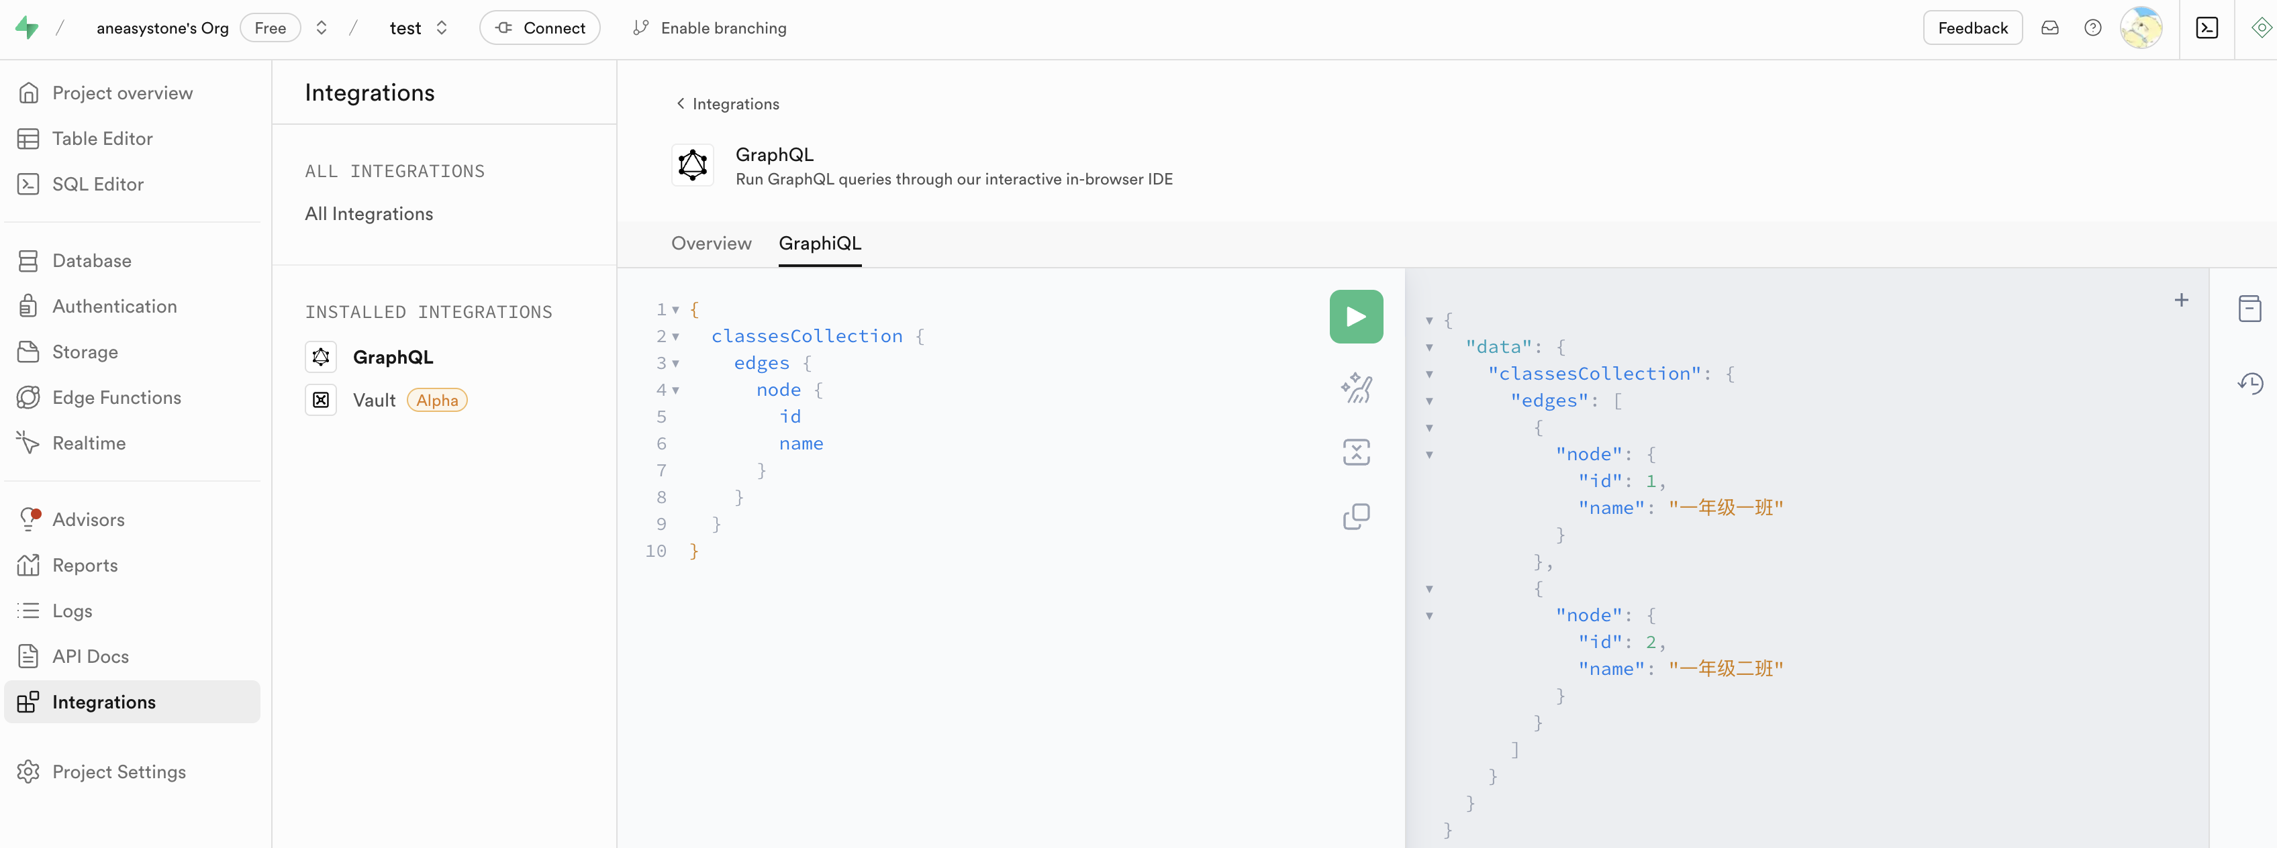
Task: Switch to the GraphiQL tab
Action: tap(820, 243)
